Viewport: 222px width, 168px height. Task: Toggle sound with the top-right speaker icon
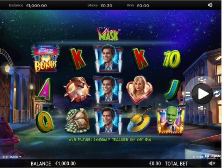point(210,5)
